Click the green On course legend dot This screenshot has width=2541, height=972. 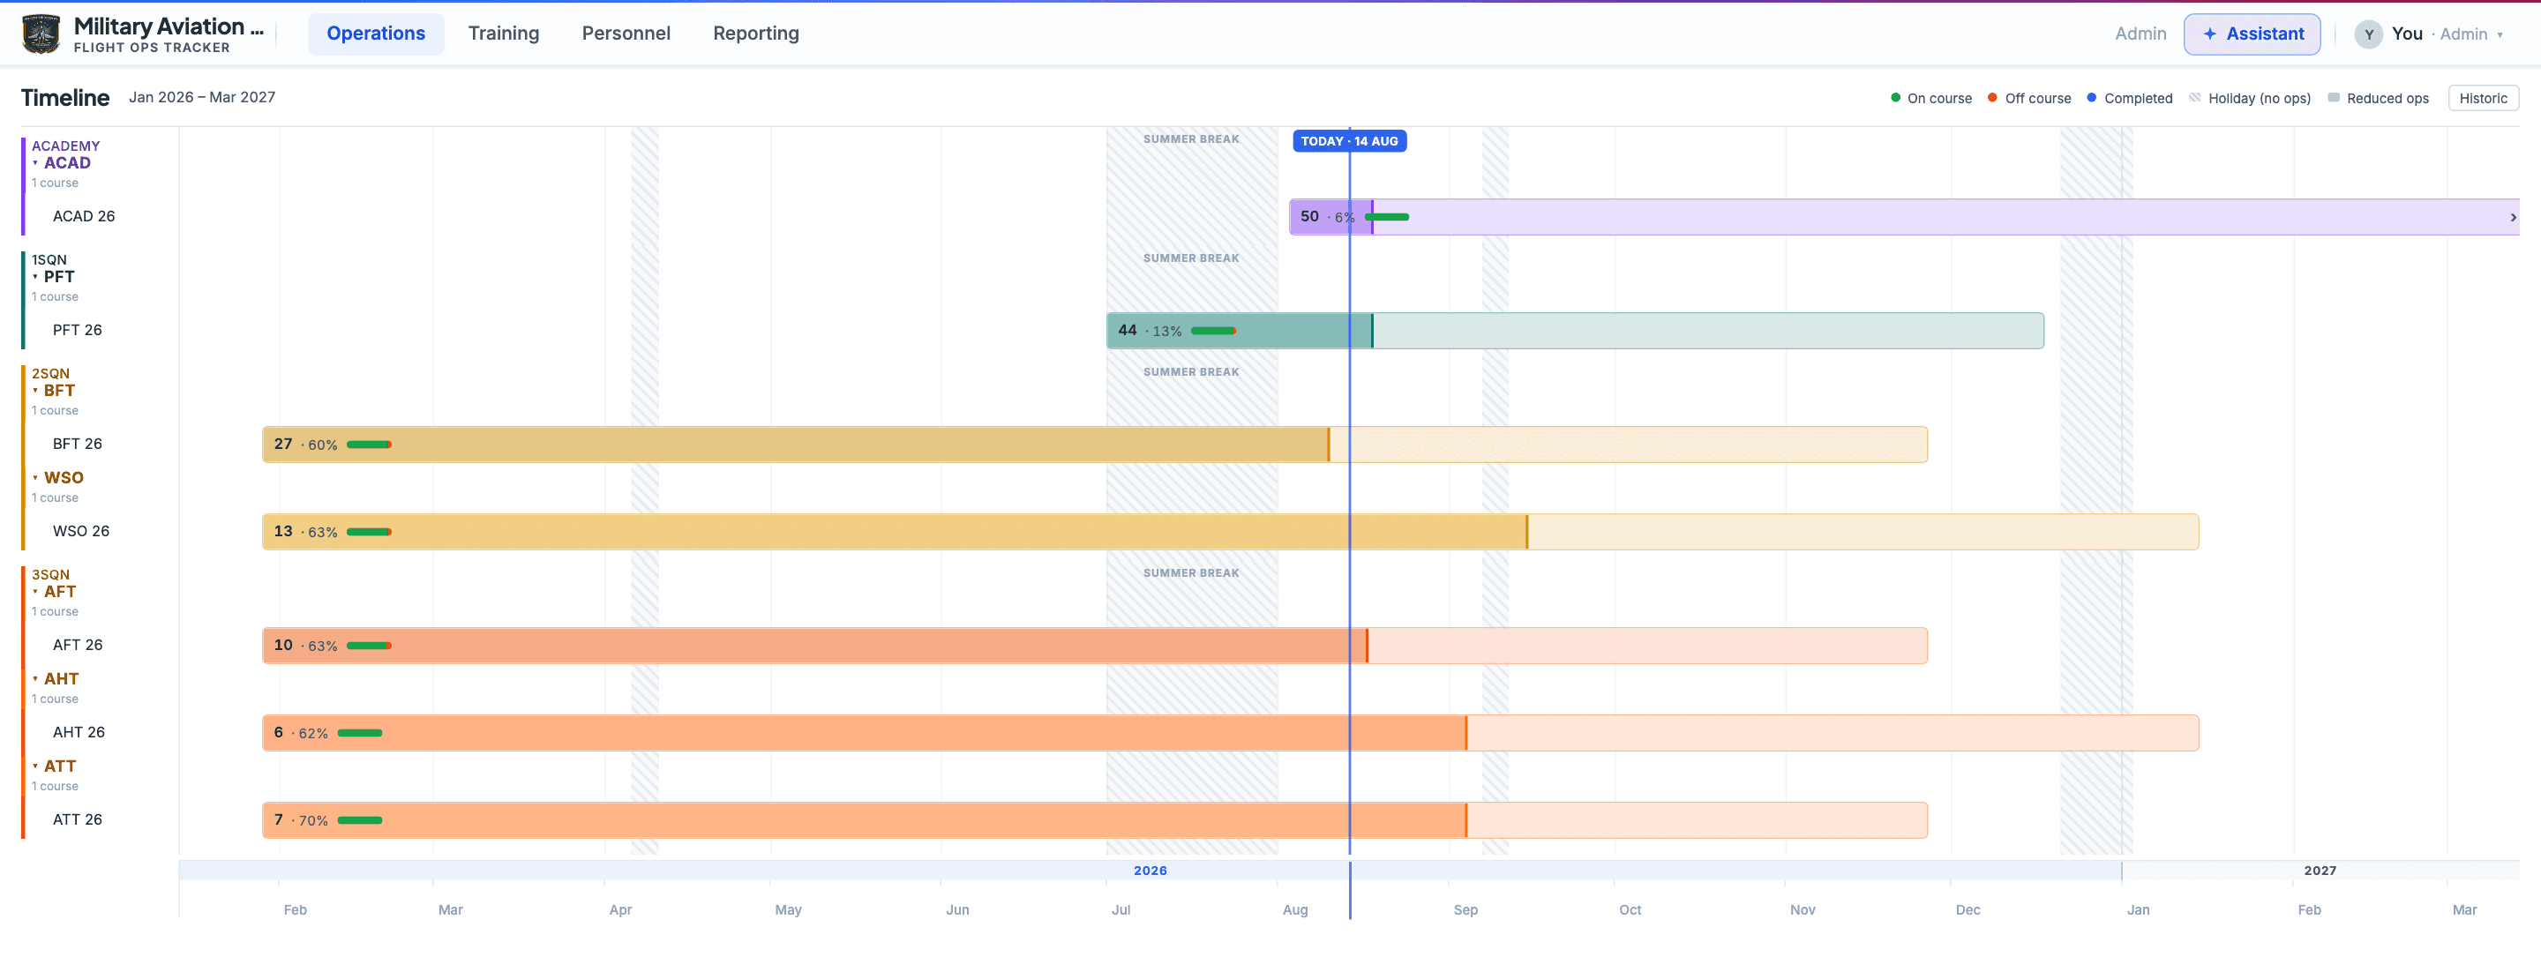click(x=1895, y=98)
